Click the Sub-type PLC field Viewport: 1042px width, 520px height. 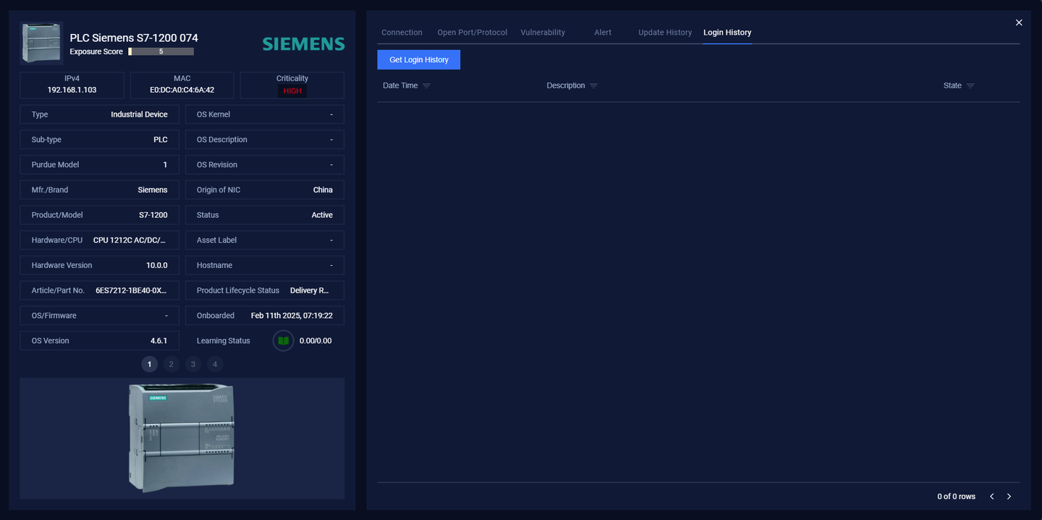click(x=99, y=140)
